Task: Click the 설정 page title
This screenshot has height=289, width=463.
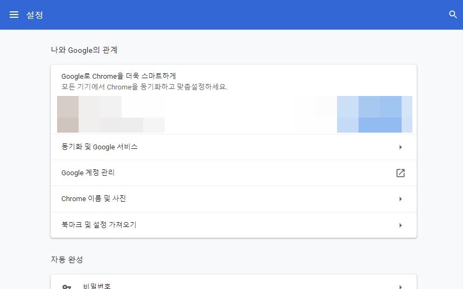Action: (34, 15)
